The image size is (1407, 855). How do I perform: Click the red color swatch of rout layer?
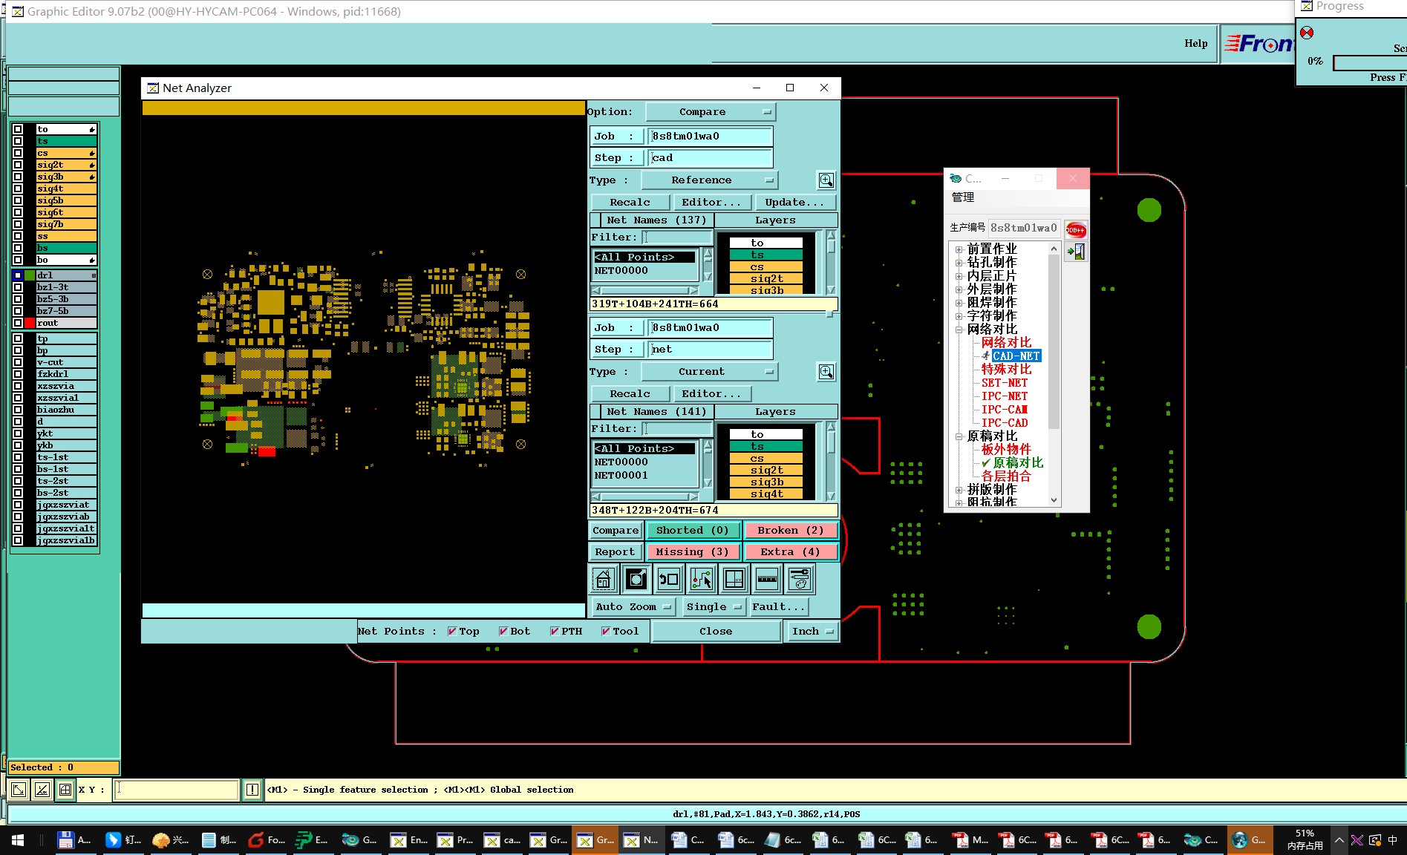coord(30,323)
